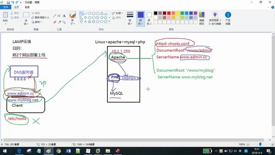This screenshot has width=275, height=155.
Task: Switch to the Home (主页) ribbon tab
Action: click(x=16, y=7)
